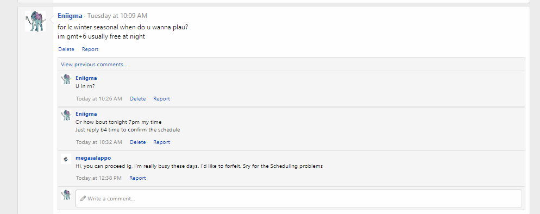Open Eniigma's large profile avatar
This screenshot has height=214, width=540.
(35, 21)
